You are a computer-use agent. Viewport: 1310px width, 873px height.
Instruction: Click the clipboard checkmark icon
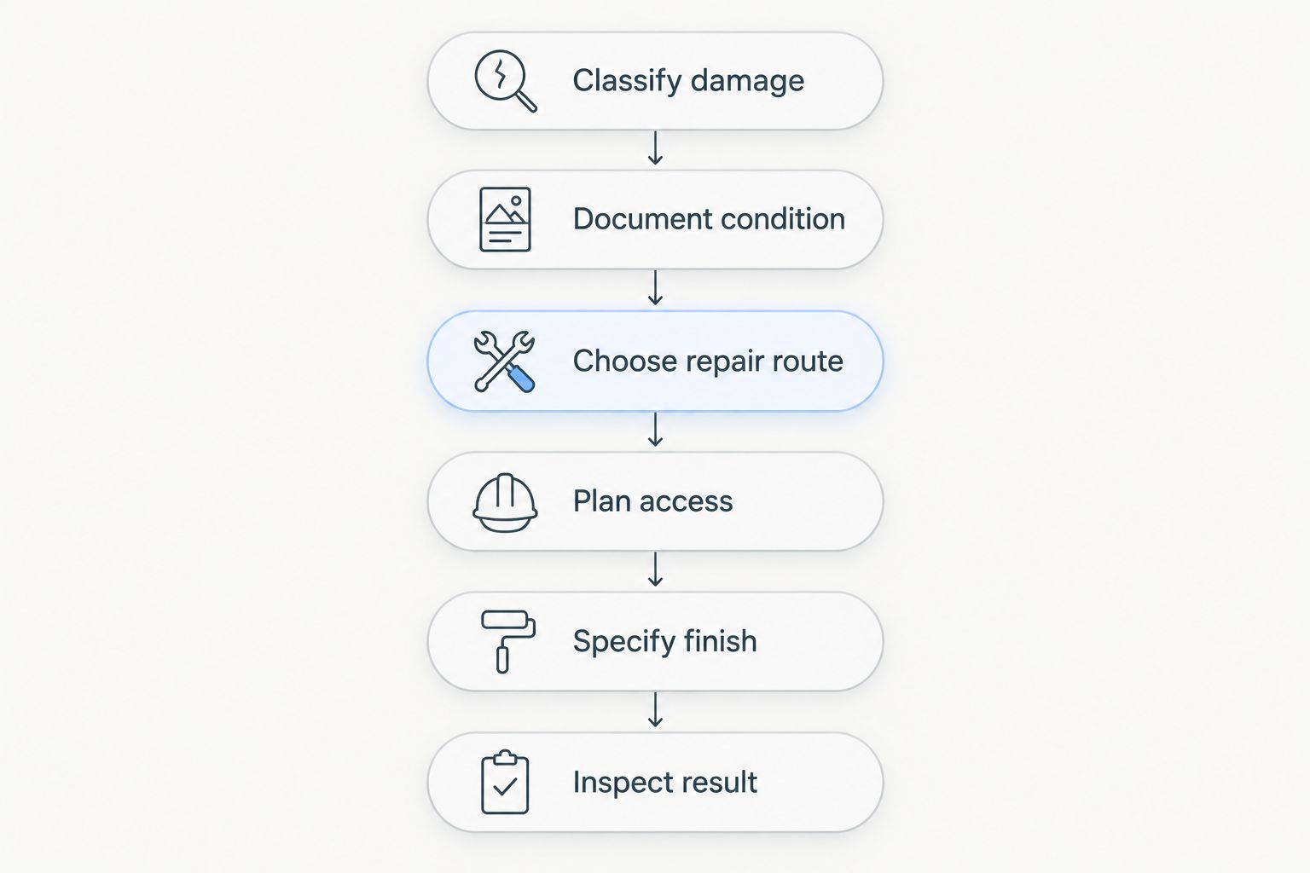click(x=505, y=782)
